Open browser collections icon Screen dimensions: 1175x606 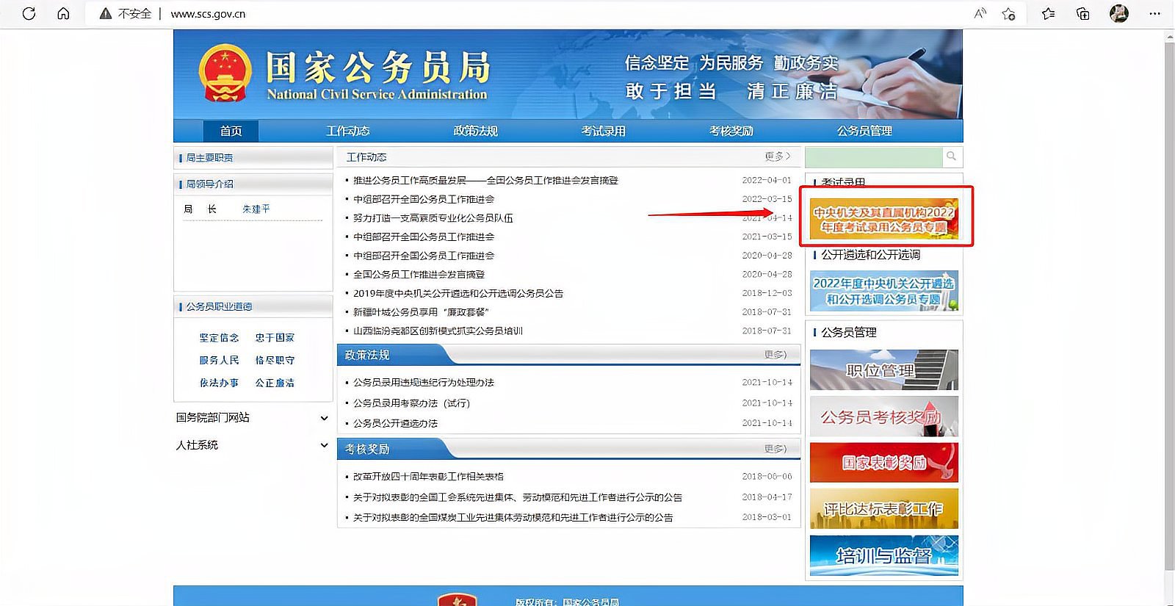[x=1083, y=13]
